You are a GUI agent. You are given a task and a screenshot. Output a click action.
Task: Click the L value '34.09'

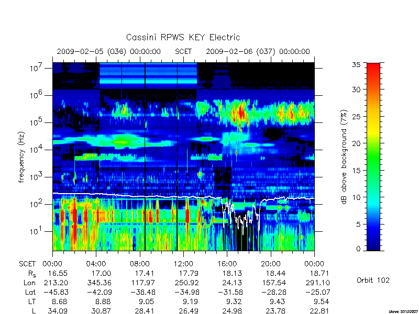(58, 311)
